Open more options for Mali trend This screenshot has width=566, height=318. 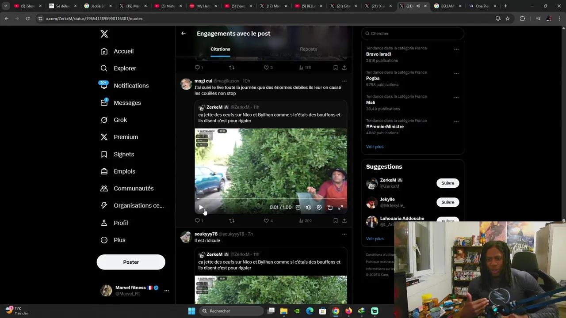[456, 98]
